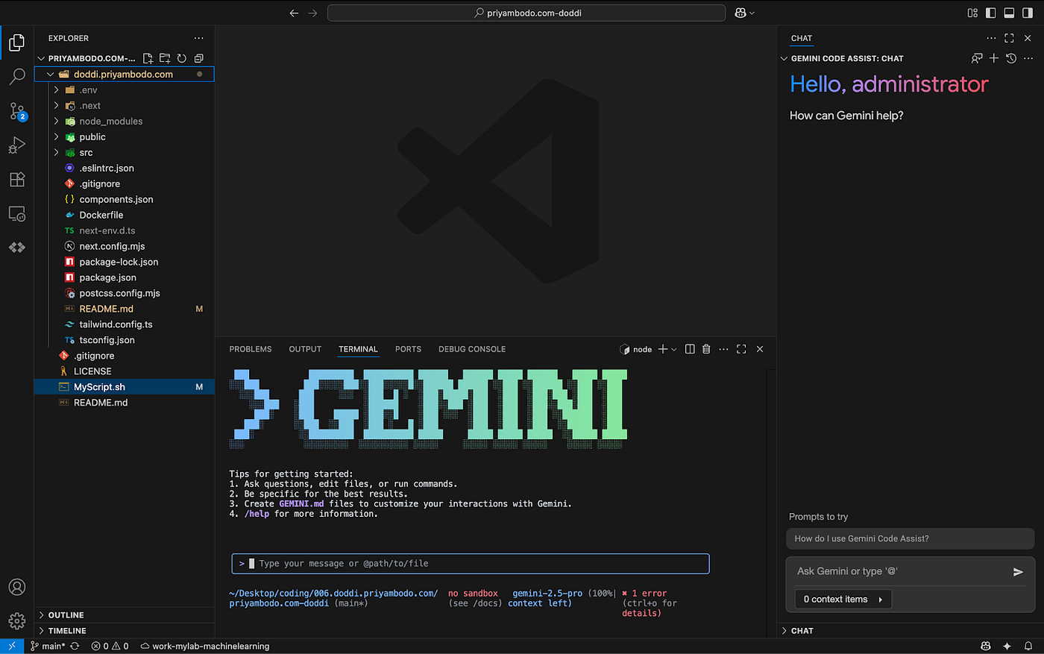Open Explorer views and more actions menu
The width and height of the screenshot is (1044, 654).
[x=198, y=38]
